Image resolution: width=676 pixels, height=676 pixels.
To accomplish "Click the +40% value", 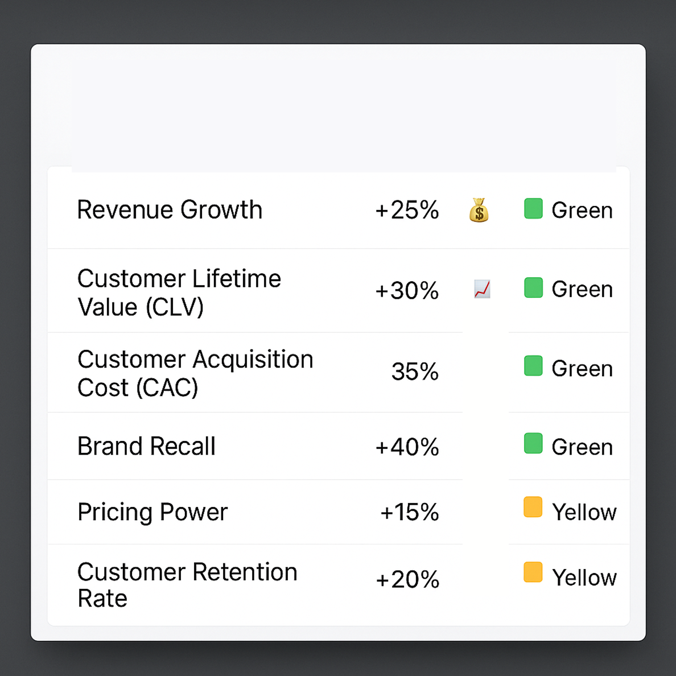I will (407, 447).
